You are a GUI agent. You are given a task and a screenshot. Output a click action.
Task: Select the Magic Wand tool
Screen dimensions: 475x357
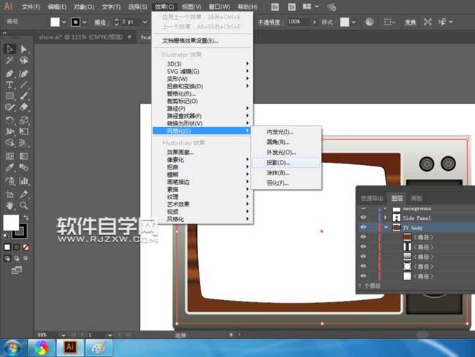pos(9,61)
